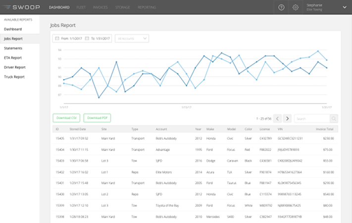Click job ID 15404
Viewport: 352px width, 223px height.
click(60, 150)
